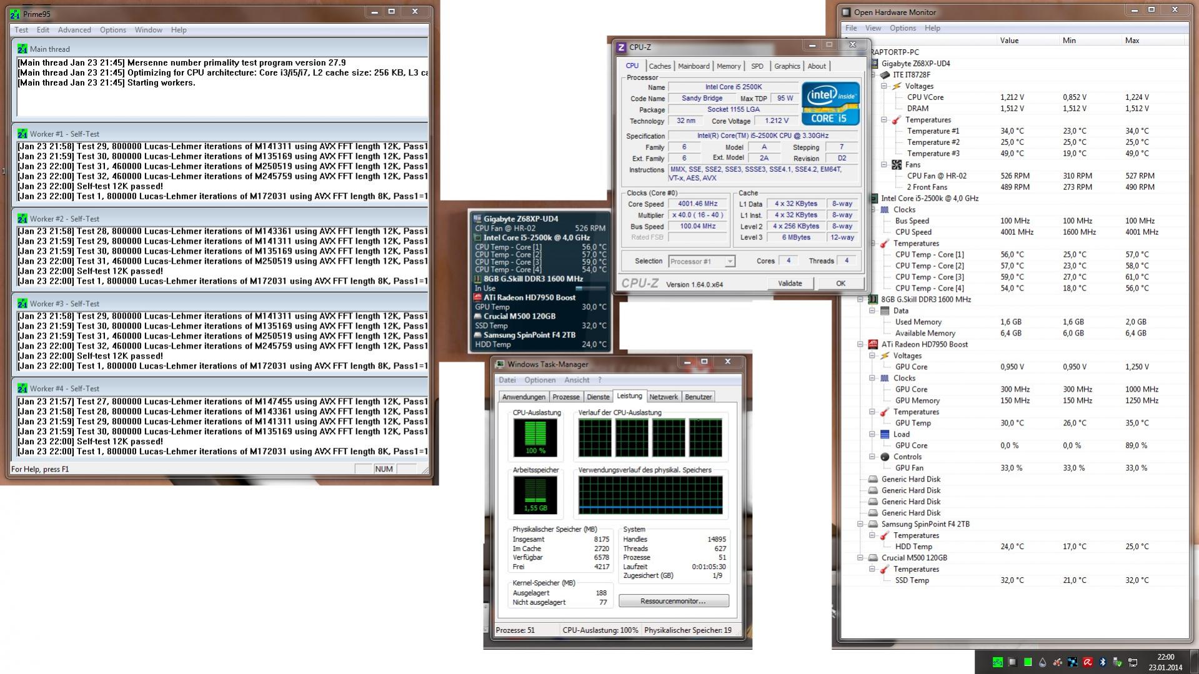Click the Samsung SpinPoint F4 2TB drive icon in the Hardware Monitor tree
Image resolution: width=1199 pixels, height=674 pixels.
coord(873,524)
